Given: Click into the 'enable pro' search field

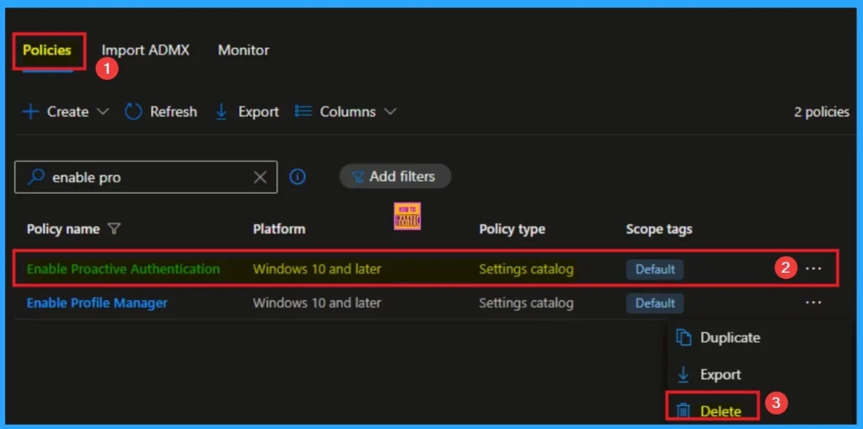Looking at the screenshot, I should click(146, 177).
